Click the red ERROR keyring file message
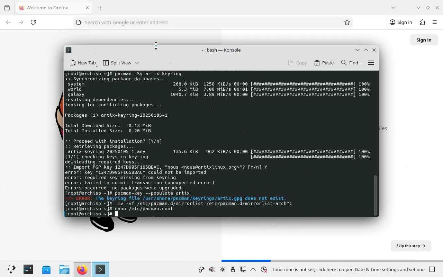This screenshot has width=443, height=277. (x=176, y=198)
